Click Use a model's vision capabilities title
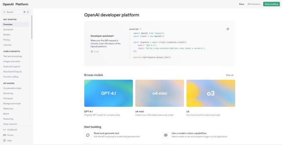 pos(189,133)
